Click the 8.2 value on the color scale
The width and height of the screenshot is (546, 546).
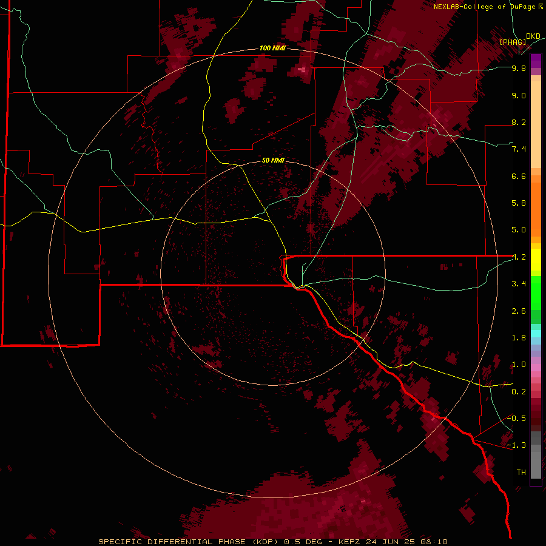click(x=519, y=122)
